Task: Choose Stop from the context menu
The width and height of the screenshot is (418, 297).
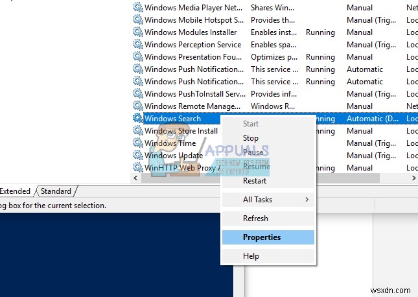Action: click(x=268, y=138)
